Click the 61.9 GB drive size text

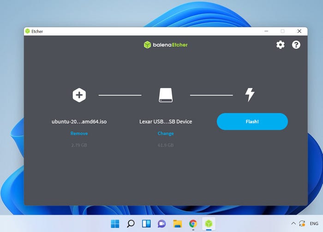click(x=166, y=145)
